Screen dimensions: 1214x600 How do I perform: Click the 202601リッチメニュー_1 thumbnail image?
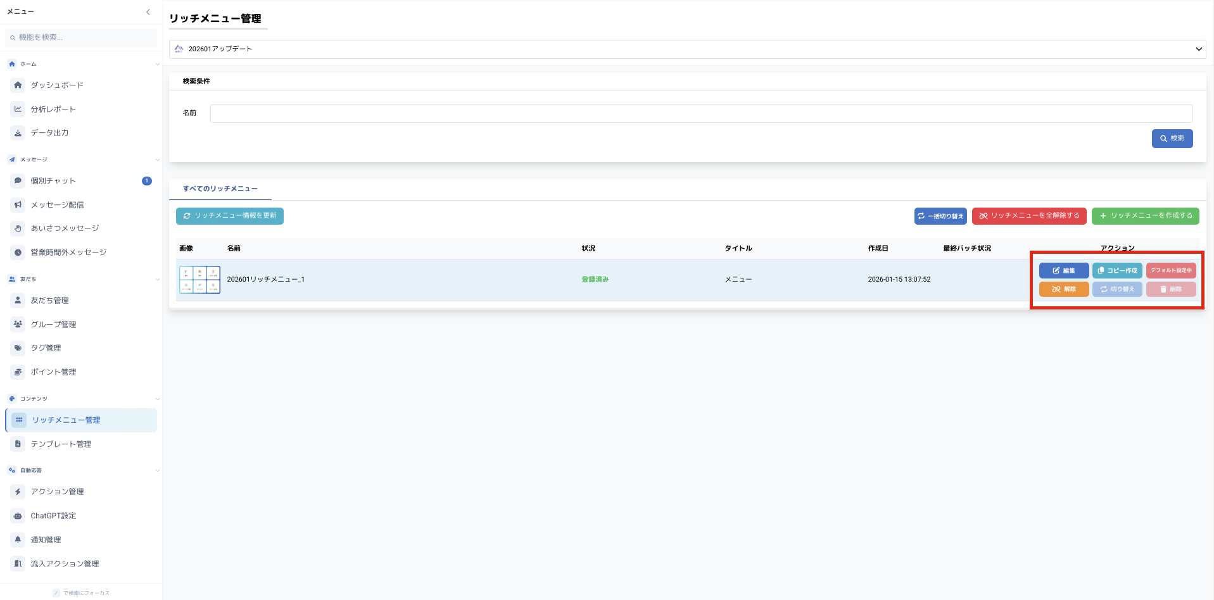click(199, 280)
